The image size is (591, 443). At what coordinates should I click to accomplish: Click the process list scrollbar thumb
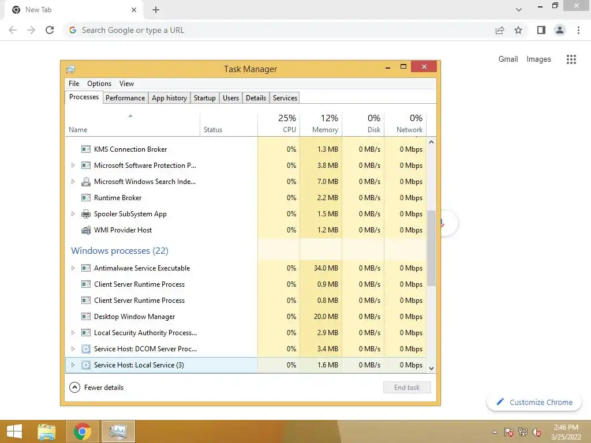pos(431,248)
